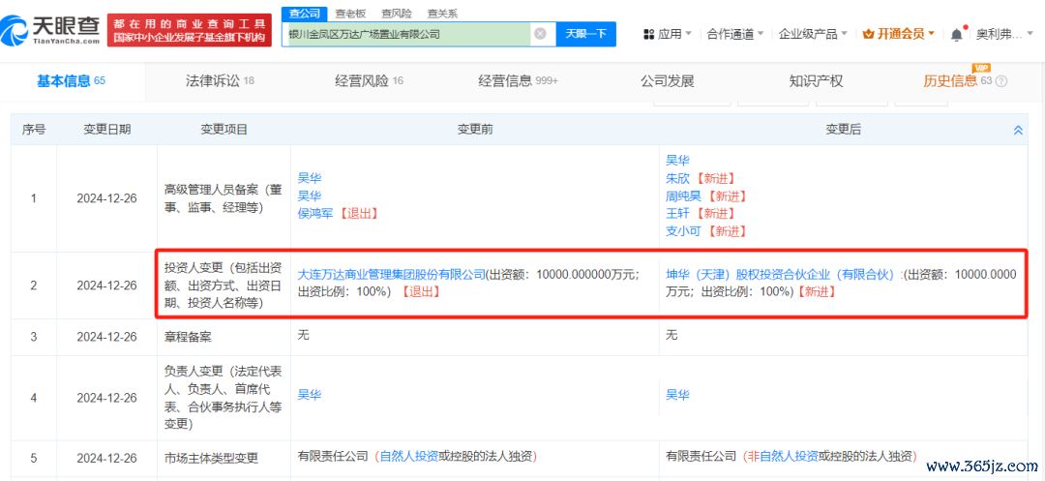The image size is (1045, 481).
Task: Click the 变更日期 column header
Action: tap(106, 130)
